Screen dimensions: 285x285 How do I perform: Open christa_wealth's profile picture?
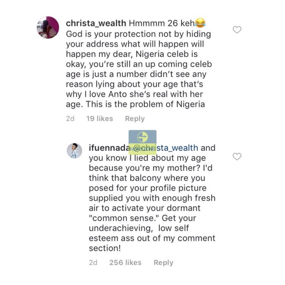(48, 27)
